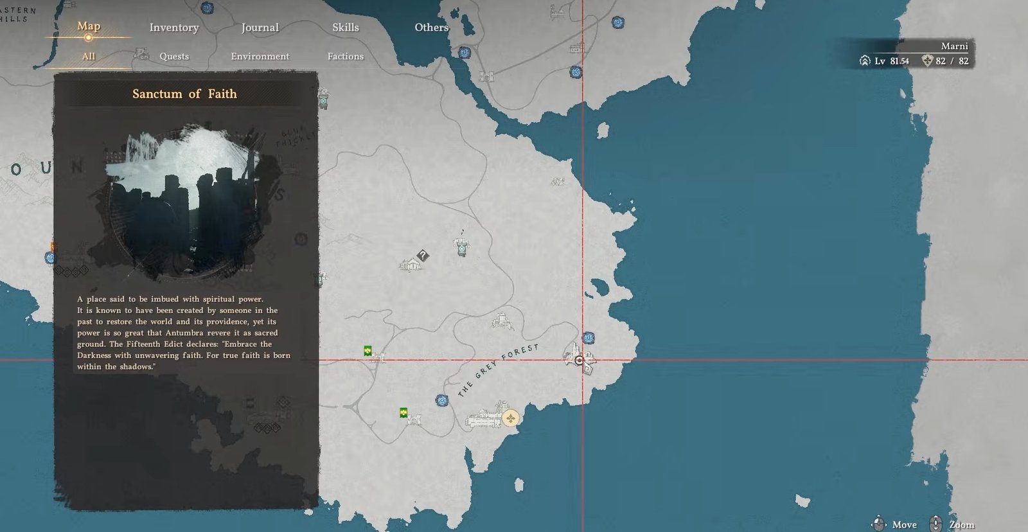
Task: Select the blue waypoint below the Others tab
Action: [x=464, y=53]
